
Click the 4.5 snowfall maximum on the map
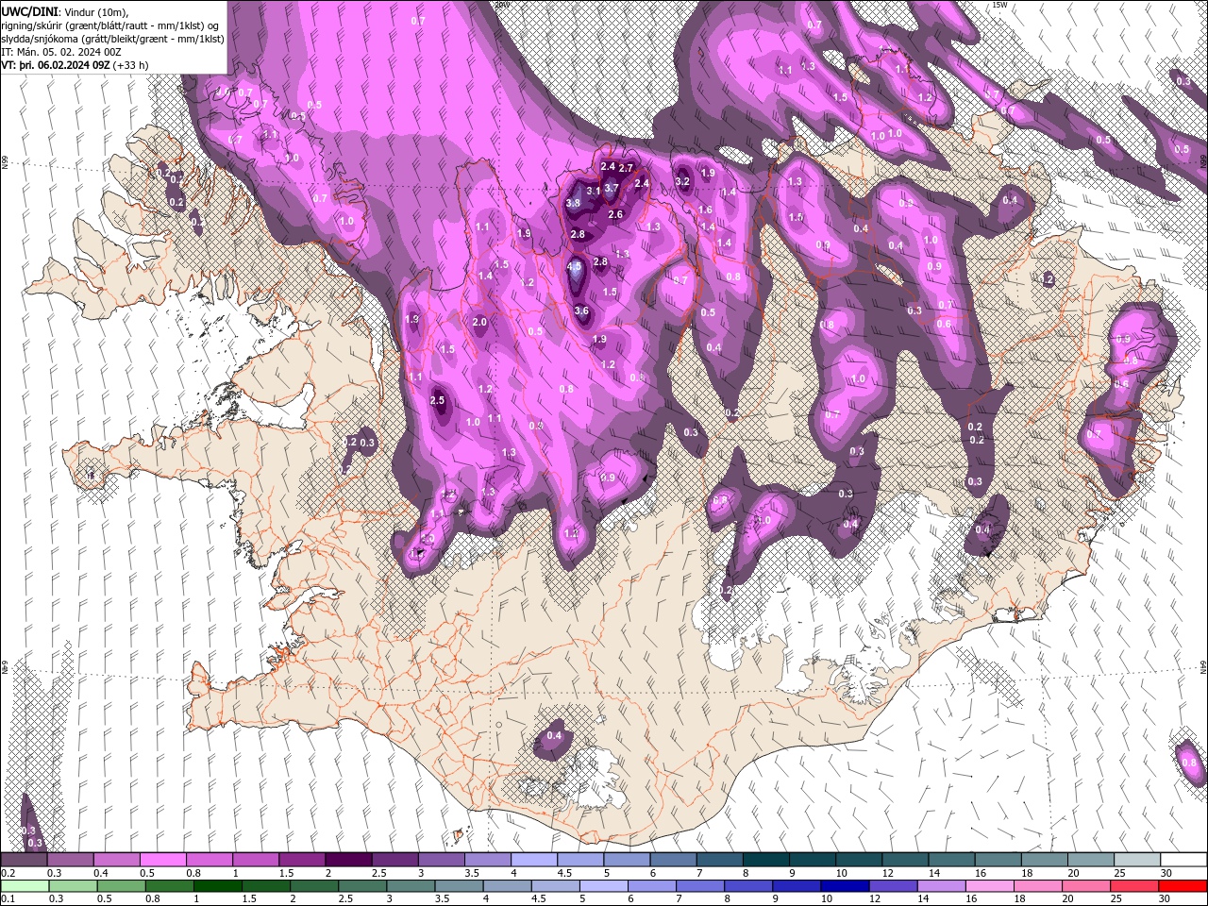(574, 267)
